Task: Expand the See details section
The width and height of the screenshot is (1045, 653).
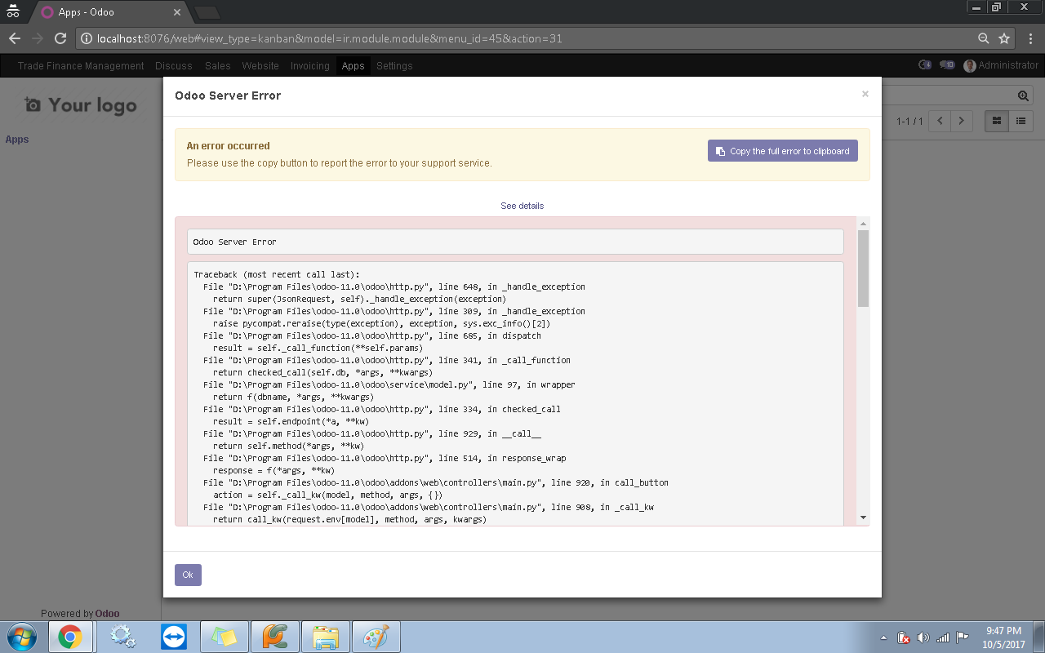Action: pyautogui.click(x=522, y=206)
